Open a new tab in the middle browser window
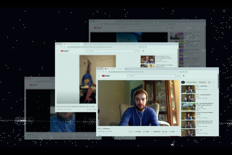The image size is (232, 155). click(x=85, y=44)
